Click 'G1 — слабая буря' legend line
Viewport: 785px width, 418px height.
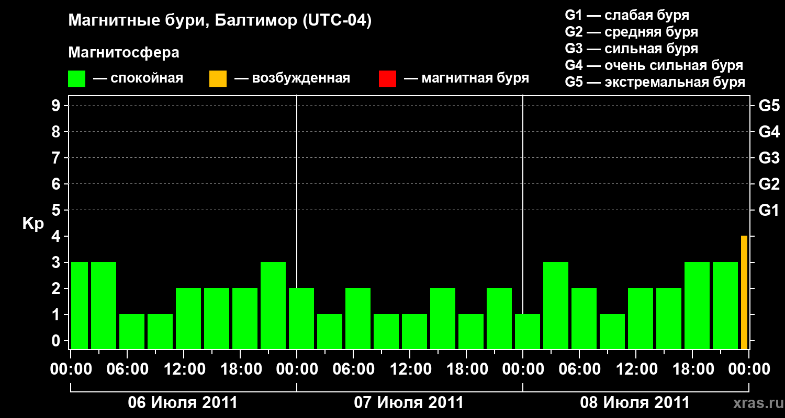click(627, 15)
